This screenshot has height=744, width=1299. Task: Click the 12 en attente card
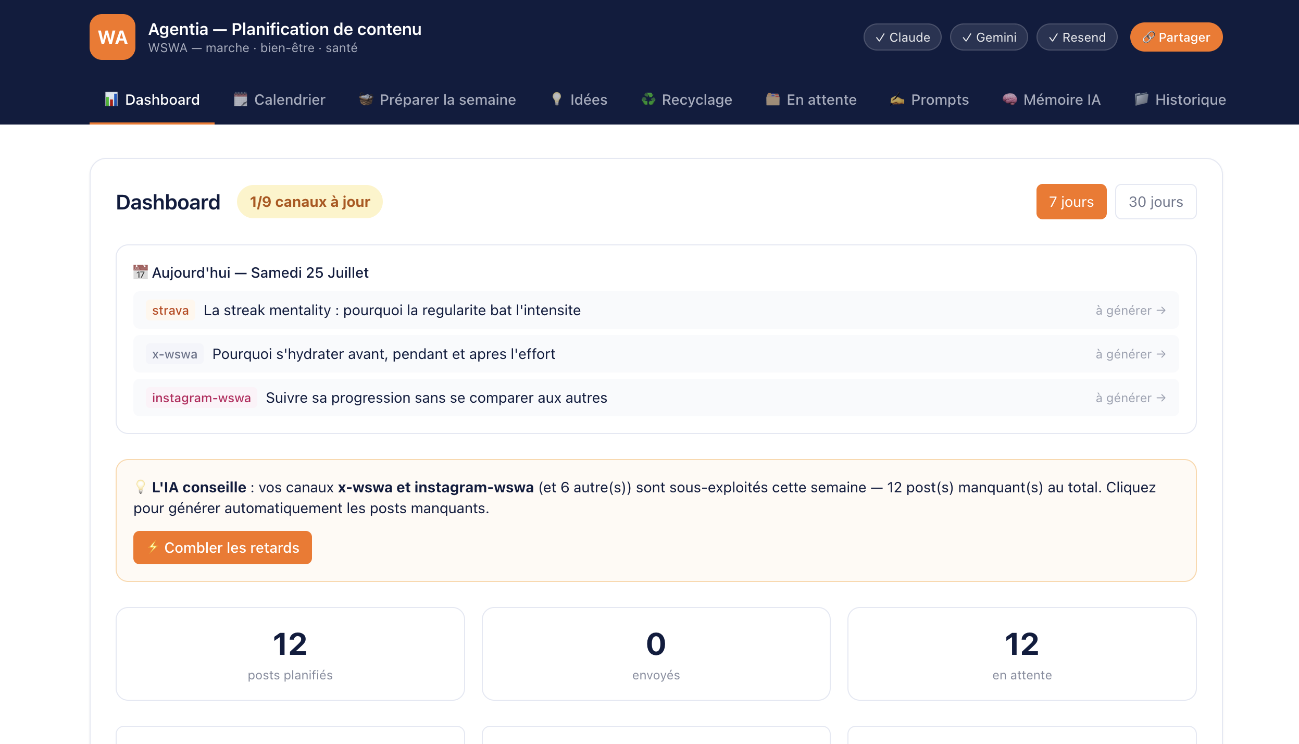[1022, 654]
